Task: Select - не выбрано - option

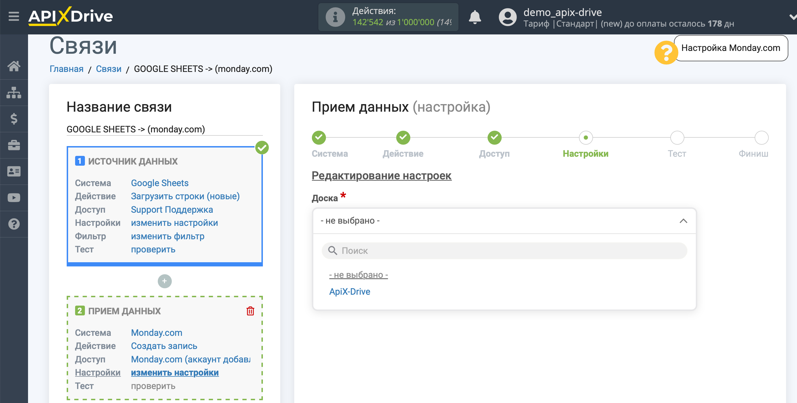Action: pyautogui.click(x=358, y=275)
